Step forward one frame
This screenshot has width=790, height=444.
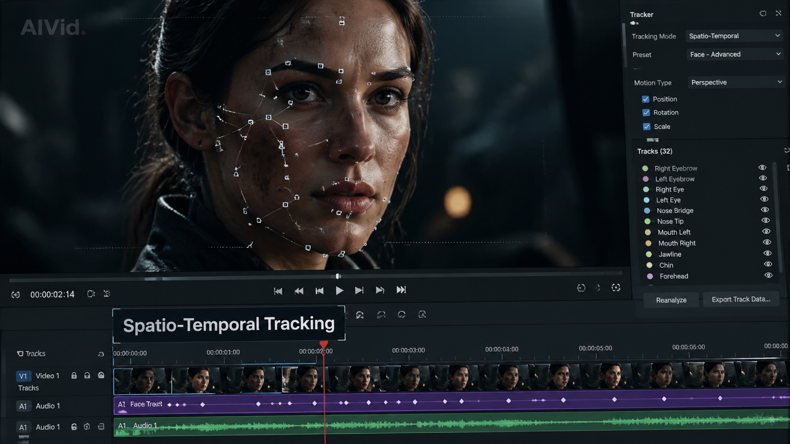click(359, 291)
